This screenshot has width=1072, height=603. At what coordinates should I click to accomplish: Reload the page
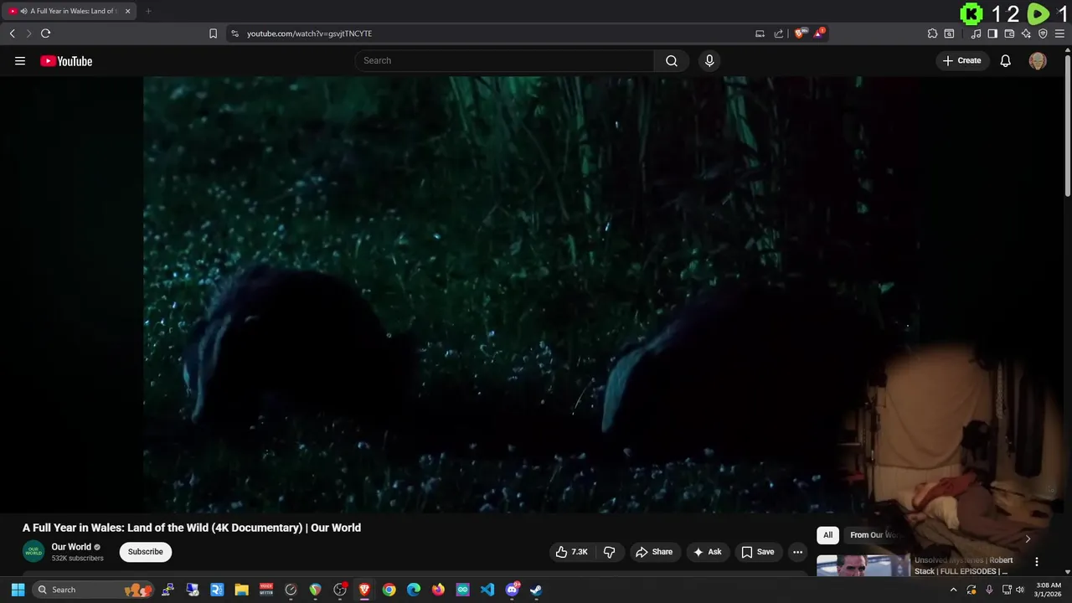click(45, 33)
